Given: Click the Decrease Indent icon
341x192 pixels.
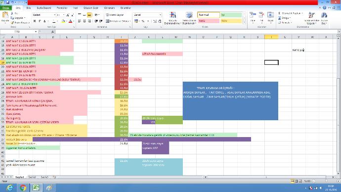Looking at the screenshot, I should point(96,21).
